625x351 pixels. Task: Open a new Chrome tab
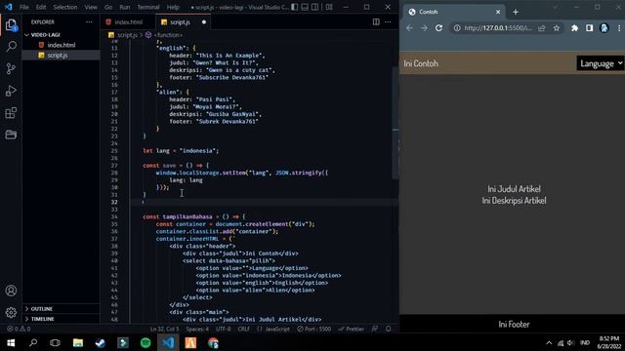516,12
